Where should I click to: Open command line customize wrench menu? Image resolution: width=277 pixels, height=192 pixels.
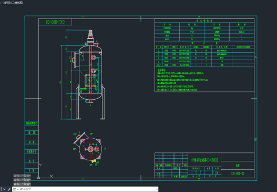tap(9, 189)
